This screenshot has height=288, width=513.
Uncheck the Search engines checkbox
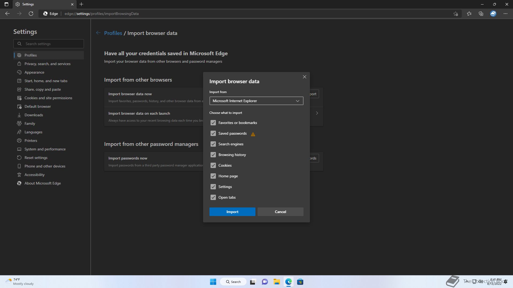point(213,144)
